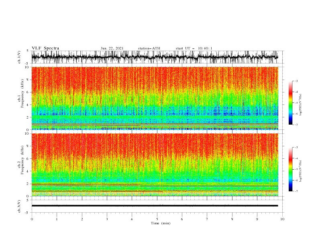Click the "VLF Spectra" title text

pos(45,48)
